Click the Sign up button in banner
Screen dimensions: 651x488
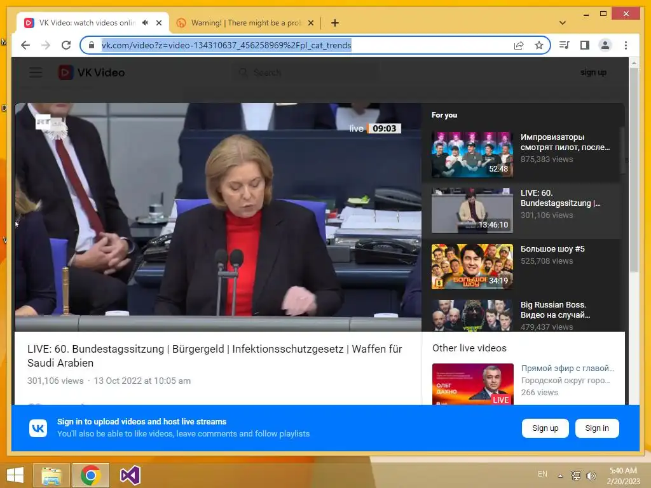545,428
